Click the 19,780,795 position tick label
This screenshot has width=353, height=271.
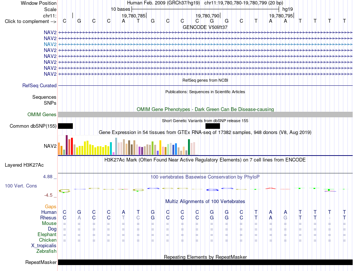281,16
